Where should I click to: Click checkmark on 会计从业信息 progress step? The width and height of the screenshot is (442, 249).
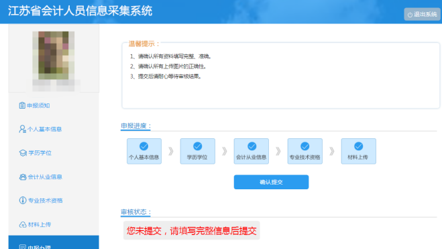pyautogui.click(x=252, y=146)
